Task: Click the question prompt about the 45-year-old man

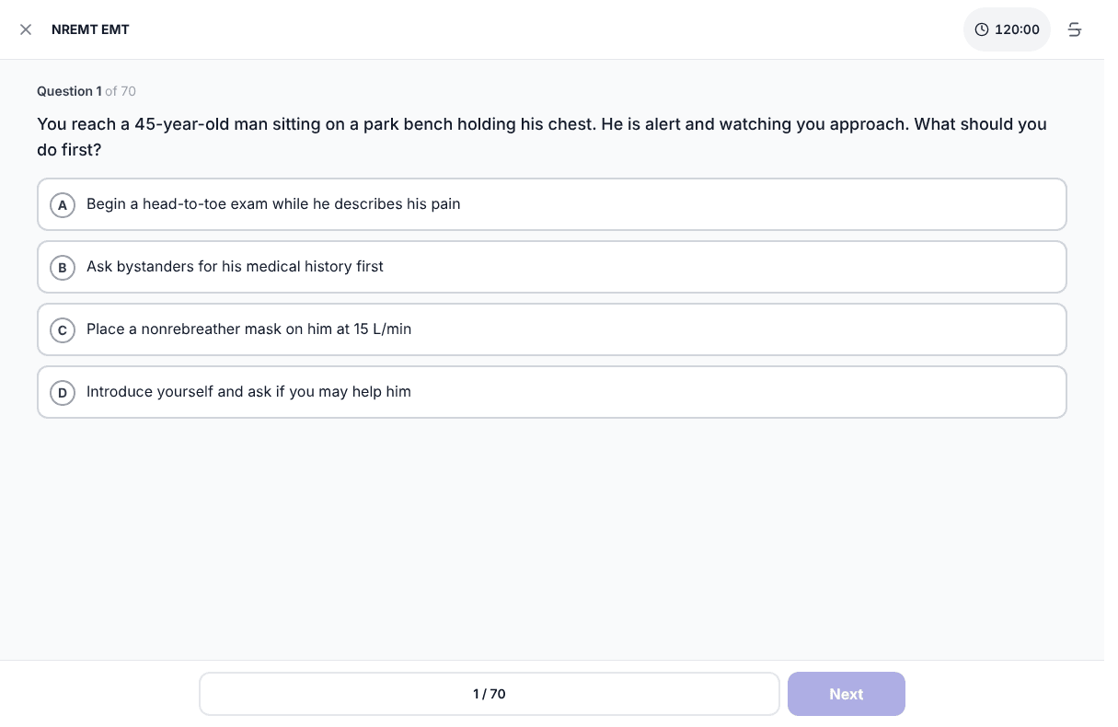Action: (x=542, y=136)
